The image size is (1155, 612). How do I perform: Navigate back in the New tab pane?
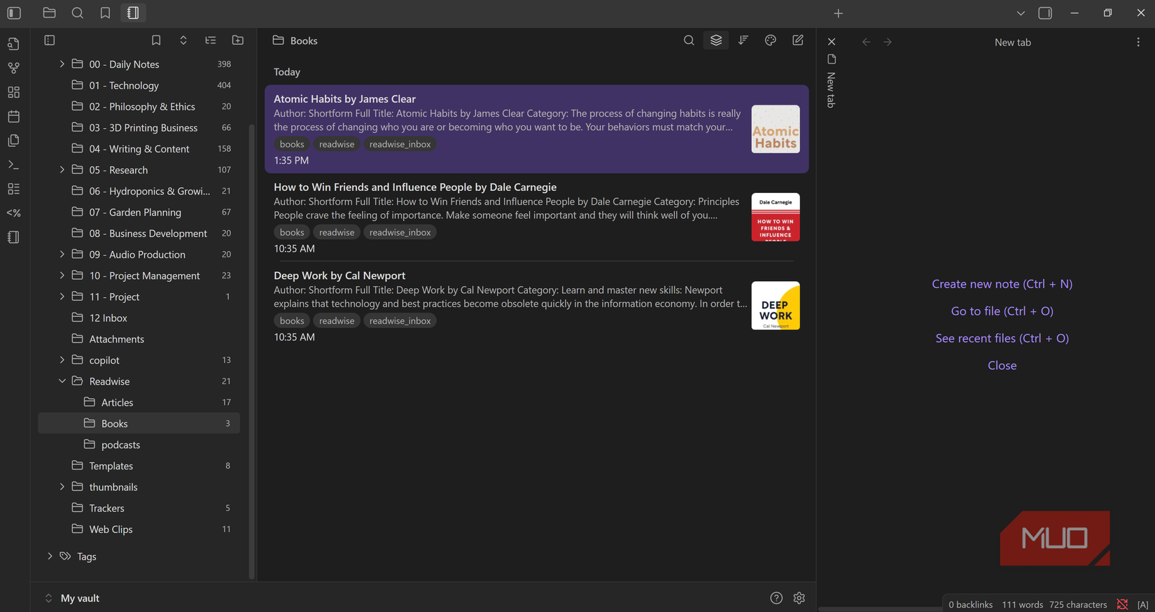(866, 42)
